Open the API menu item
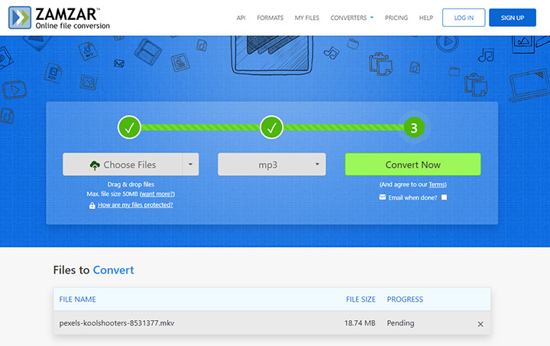550x346 pixels. (241, 18)
